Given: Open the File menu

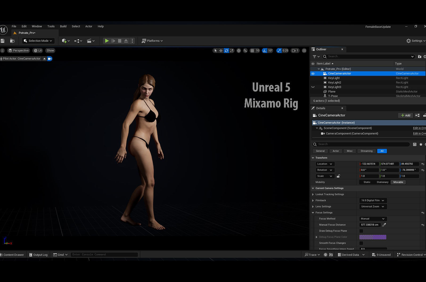Looking at the screenshot, I should (14, 26).
